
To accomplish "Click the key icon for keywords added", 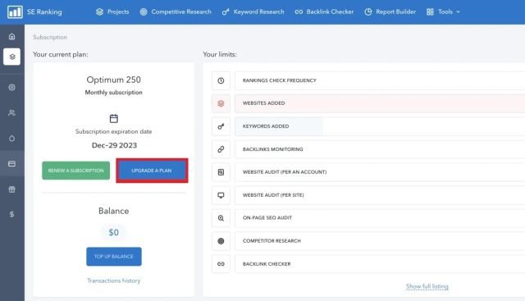I will (221, 126).
